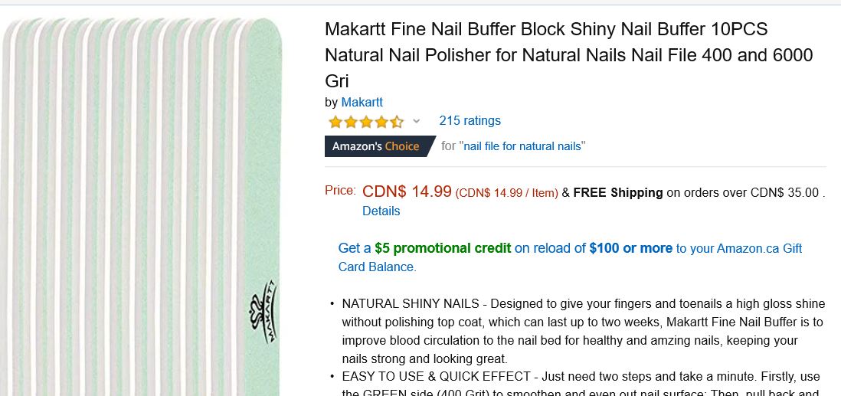Click the "for" text beside Amazon's Choice
The width and height of the screenshot is (841, 396).
[x=449, y=146]
